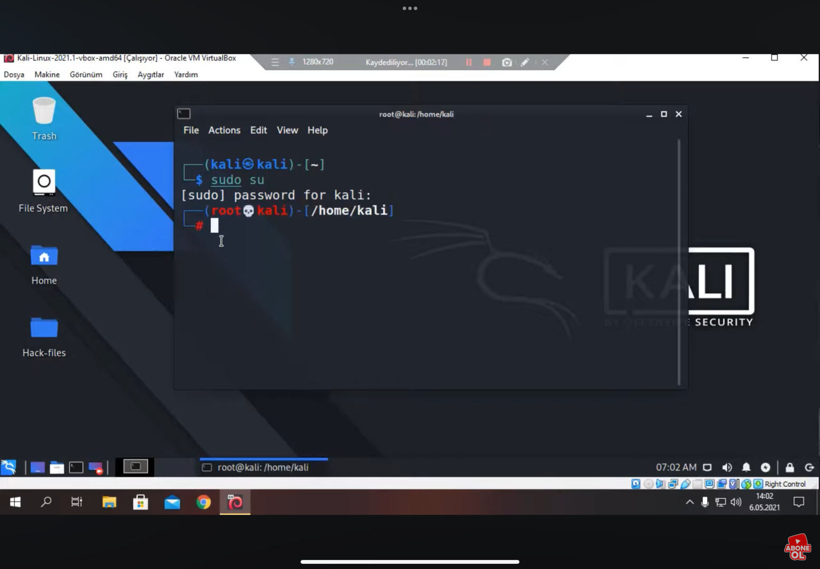Click the Kali log out icon
This screenshot has height=569, width=820.
(809, 467)
